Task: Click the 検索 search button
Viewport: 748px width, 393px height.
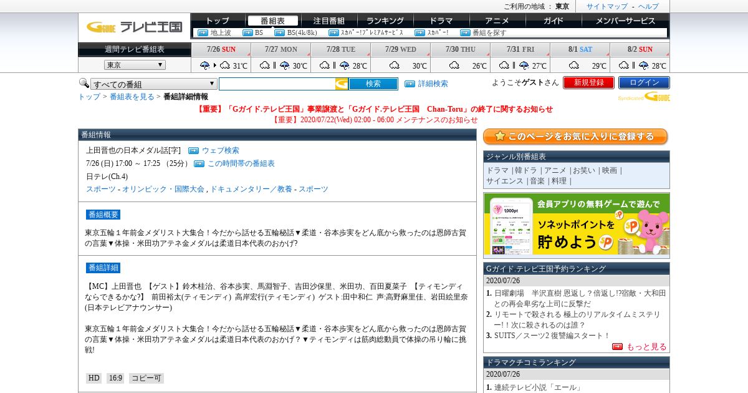Action: 373,84
